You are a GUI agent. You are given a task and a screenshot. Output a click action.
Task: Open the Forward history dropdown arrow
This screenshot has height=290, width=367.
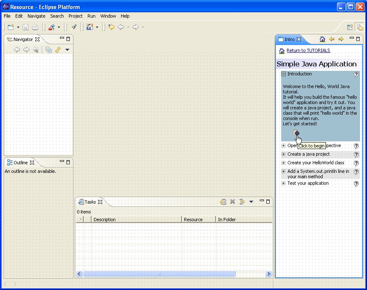pos(143,27)
